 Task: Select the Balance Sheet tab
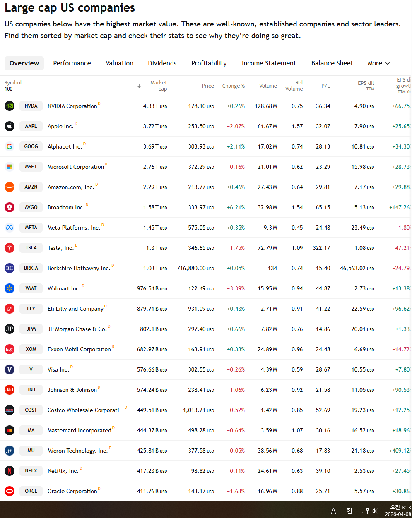click(x=332, y=63)
